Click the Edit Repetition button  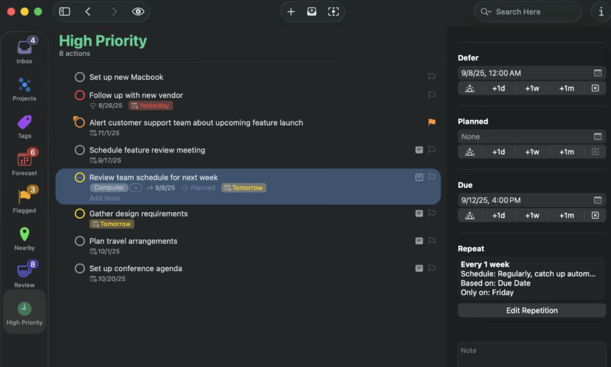(x=532, y=310)
